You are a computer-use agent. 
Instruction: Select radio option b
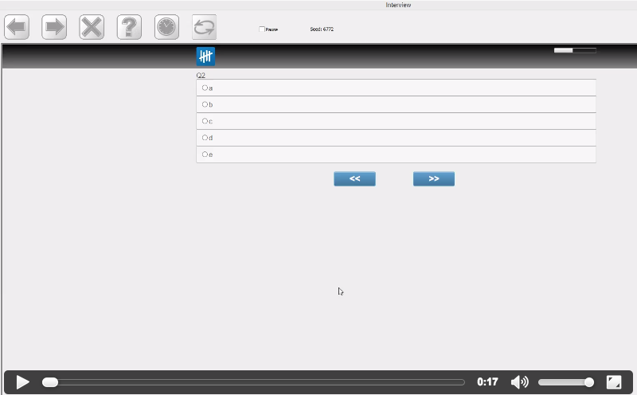205,104
